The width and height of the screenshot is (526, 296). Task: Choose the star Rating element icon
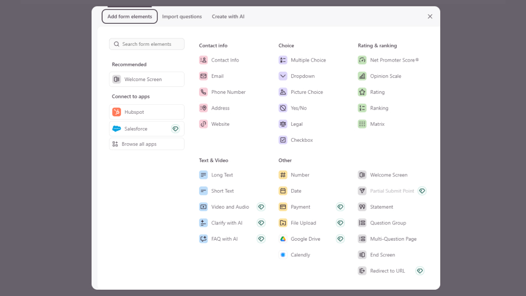362,92
